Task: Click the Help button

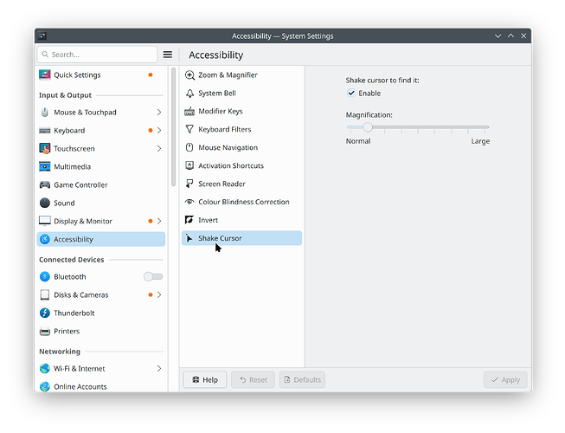Action: (205, 379)
